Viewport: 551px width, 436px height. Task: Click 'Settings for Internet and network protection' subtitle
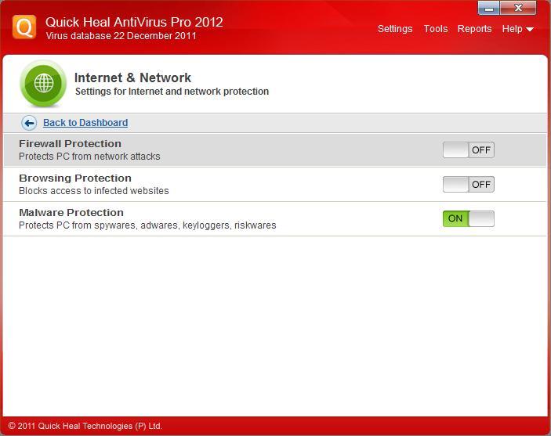172,92
